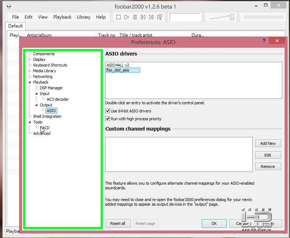Select the Playback item in the preferences tree
Viewport: 290px width, 238px height.
click(x=41, y=82)
